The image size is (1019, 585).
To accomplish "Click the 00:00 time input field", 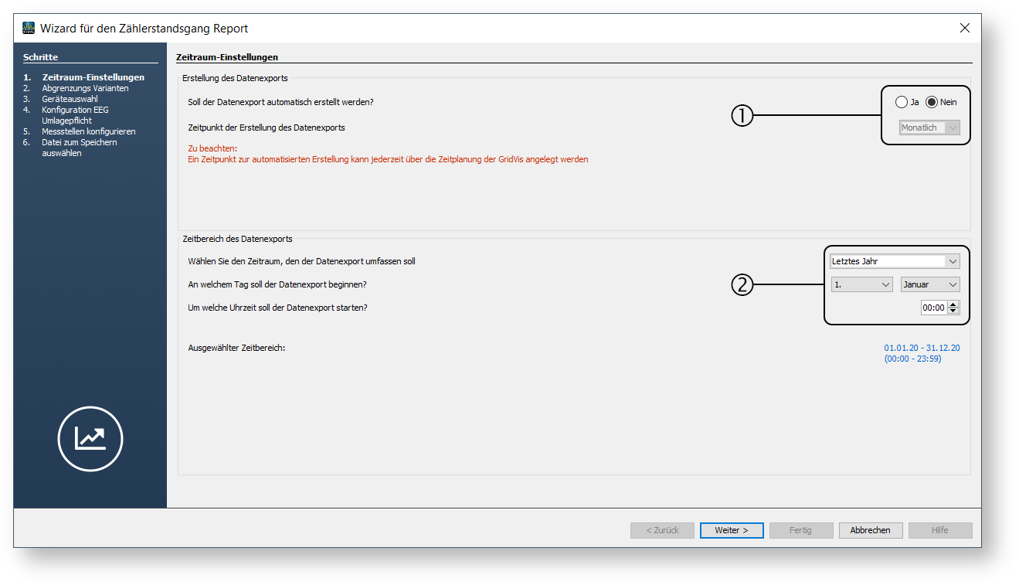I will [x=933, y=308].
